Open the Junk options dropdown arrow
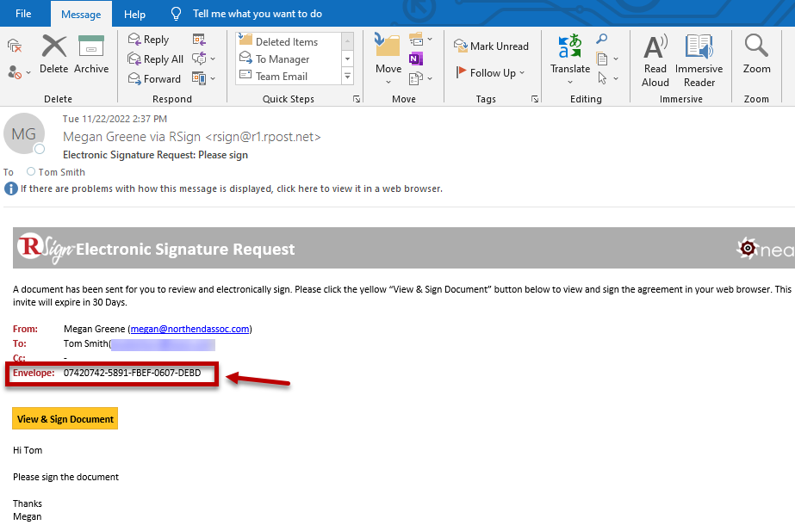 click(28, 72)
